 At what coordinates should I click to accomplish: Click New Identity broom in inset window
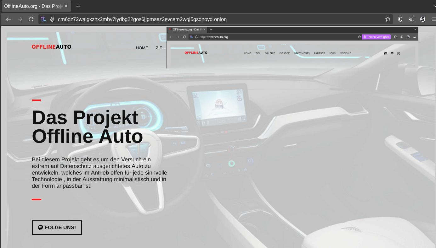pos(401,37)
